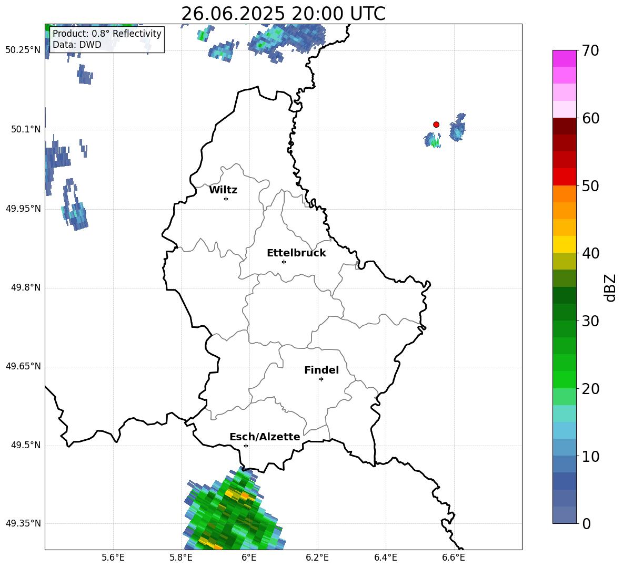Click the title '26.06.2025 20:00 UTC'

tap(283, 14)
